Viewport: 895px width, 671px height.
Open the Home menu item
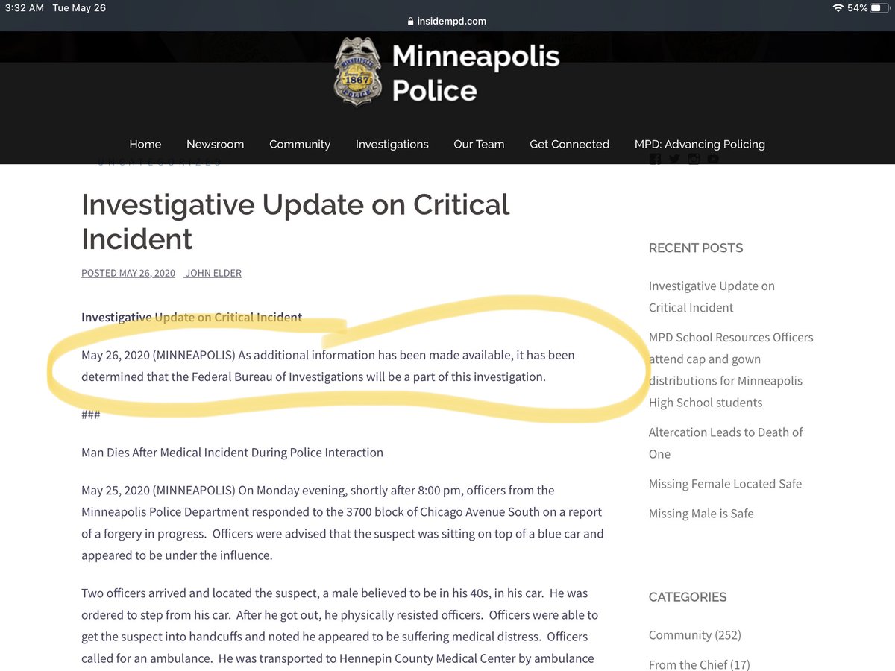[145, 144]
